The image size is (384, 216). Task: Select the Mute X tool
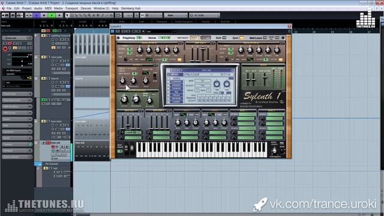coord(94,15)
